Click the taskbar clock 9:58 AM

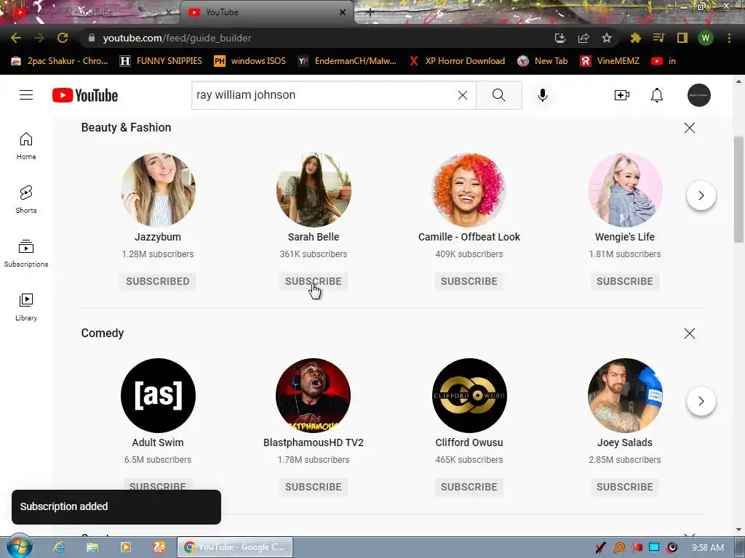pyautogui.click(x=708, y=548)
